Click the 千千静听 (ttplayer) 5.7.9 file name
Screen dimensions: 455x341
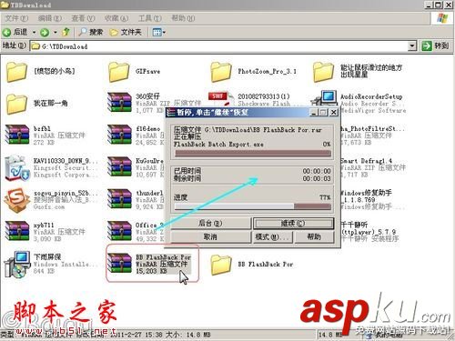[369, 228]
